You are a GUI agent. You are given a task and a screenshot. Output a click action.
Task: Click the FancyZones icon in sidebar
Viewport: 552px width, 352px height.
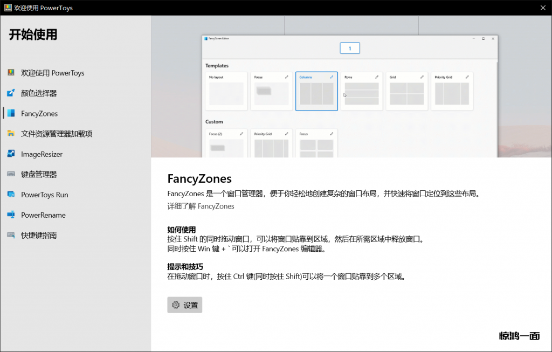pyautogui.click(x=11, y=113)
